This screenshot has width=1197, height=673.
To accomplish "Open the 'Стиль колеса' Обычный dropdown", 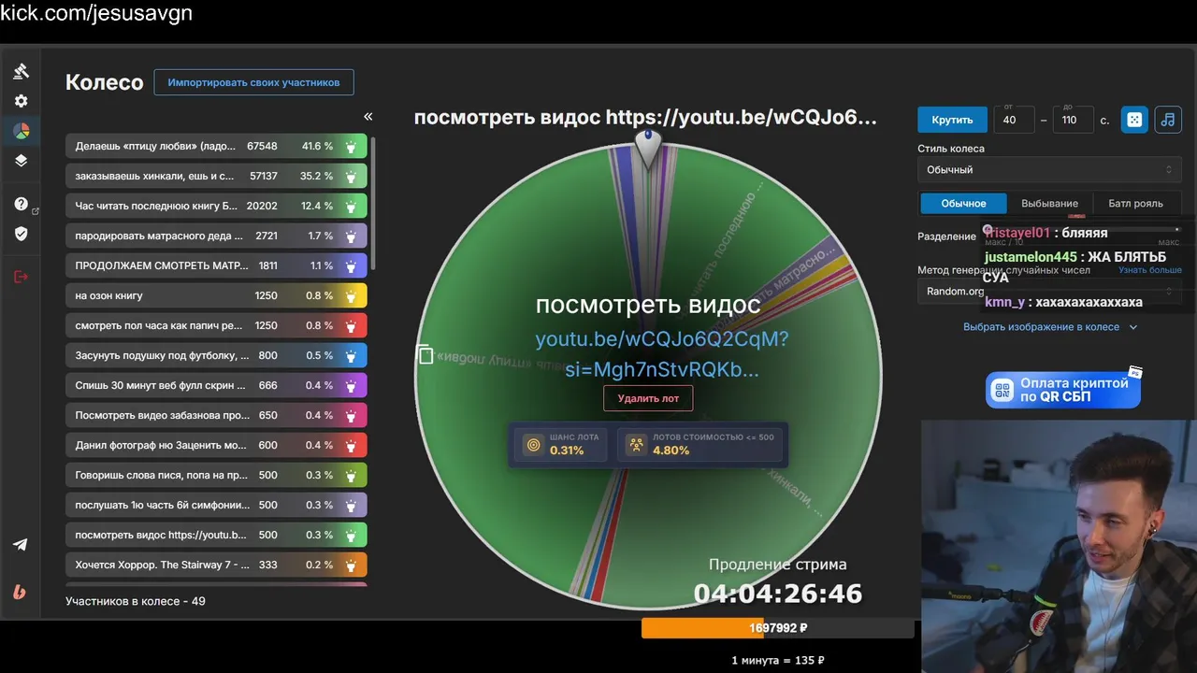I will pos(1049,170).
